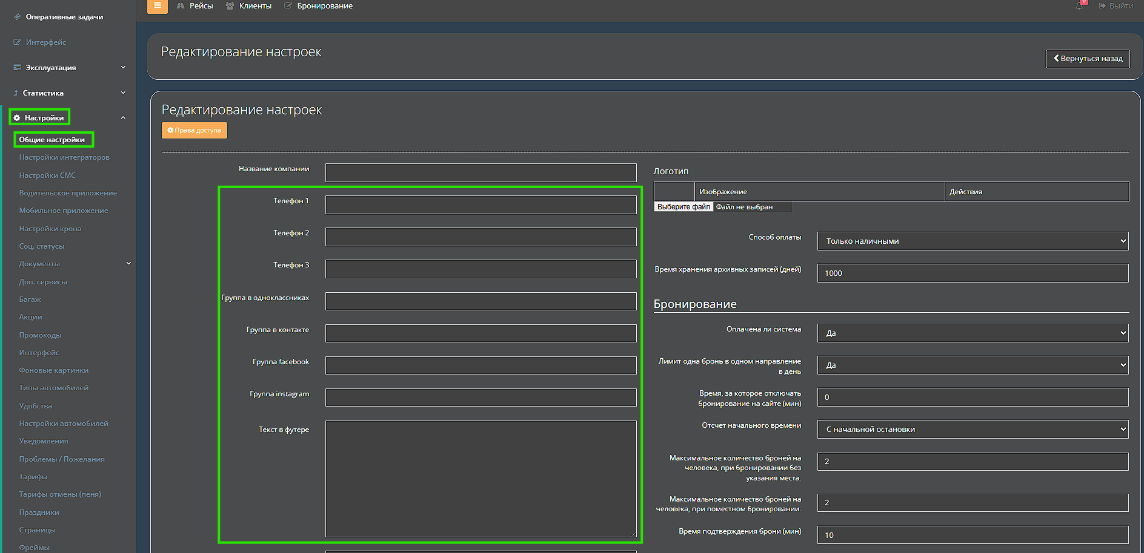Click the ticket icon by Оперативные задачи

click(x=17, y=17)
